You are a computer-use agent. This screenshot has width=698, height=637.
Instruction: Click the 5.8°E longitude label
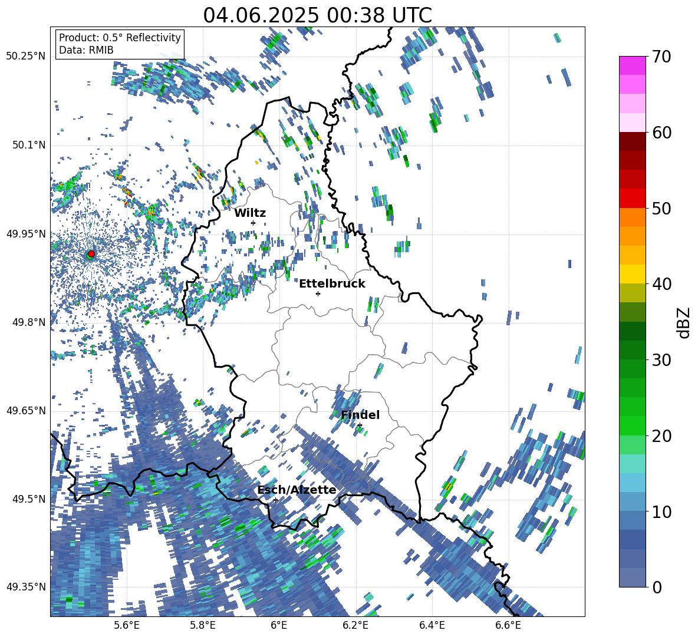click(203, 625)
